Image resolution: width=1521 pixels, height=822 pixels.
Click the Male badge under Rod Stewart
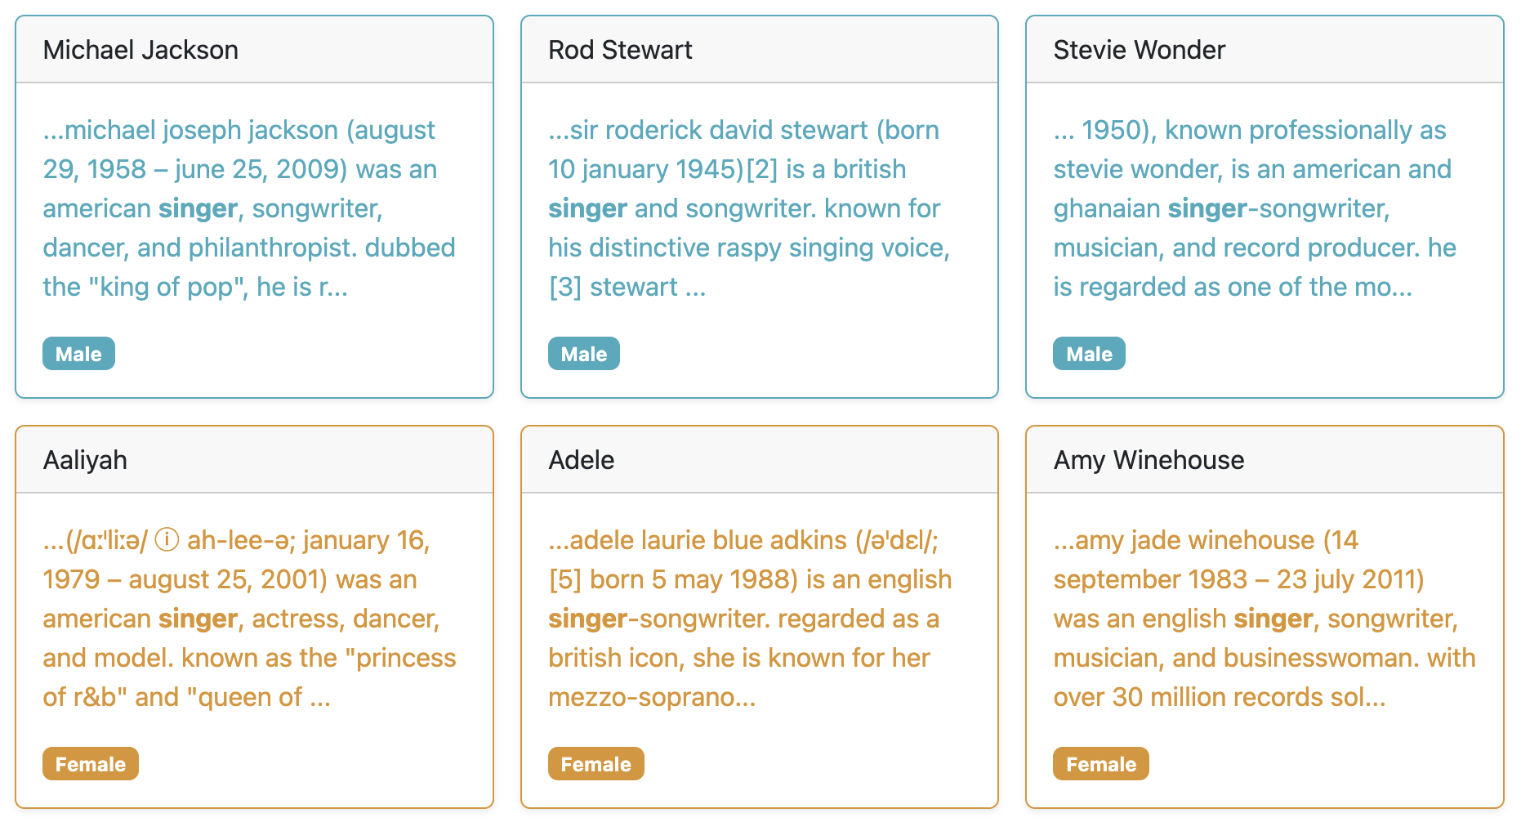click(x=584, y=354)
